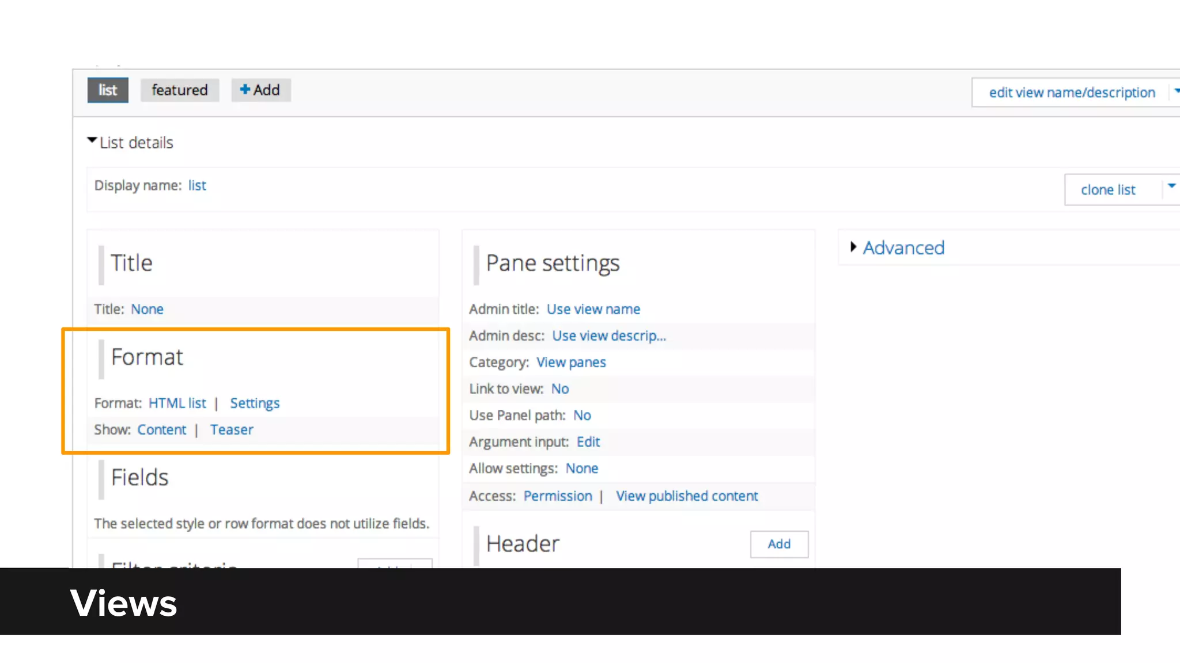This screenshot has height=663, width=1180.
Task: Select the list display tab
Action: point(108,90)
